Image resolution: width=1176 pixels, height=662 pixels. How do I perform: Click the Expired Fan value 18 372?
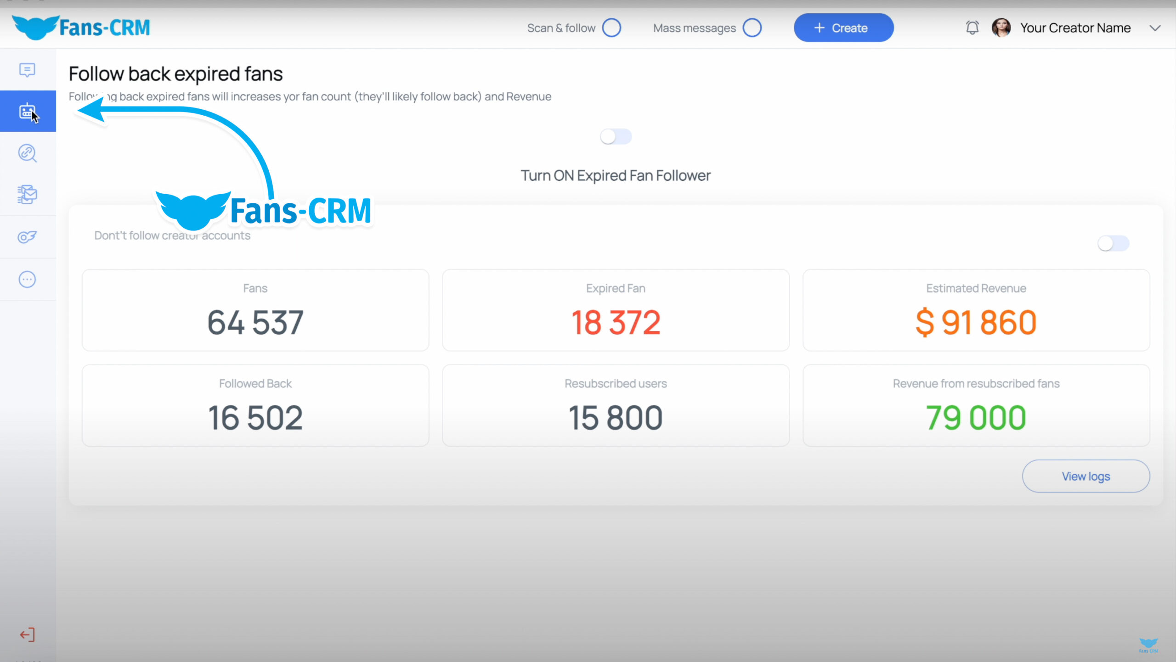(x=616, y=322)
